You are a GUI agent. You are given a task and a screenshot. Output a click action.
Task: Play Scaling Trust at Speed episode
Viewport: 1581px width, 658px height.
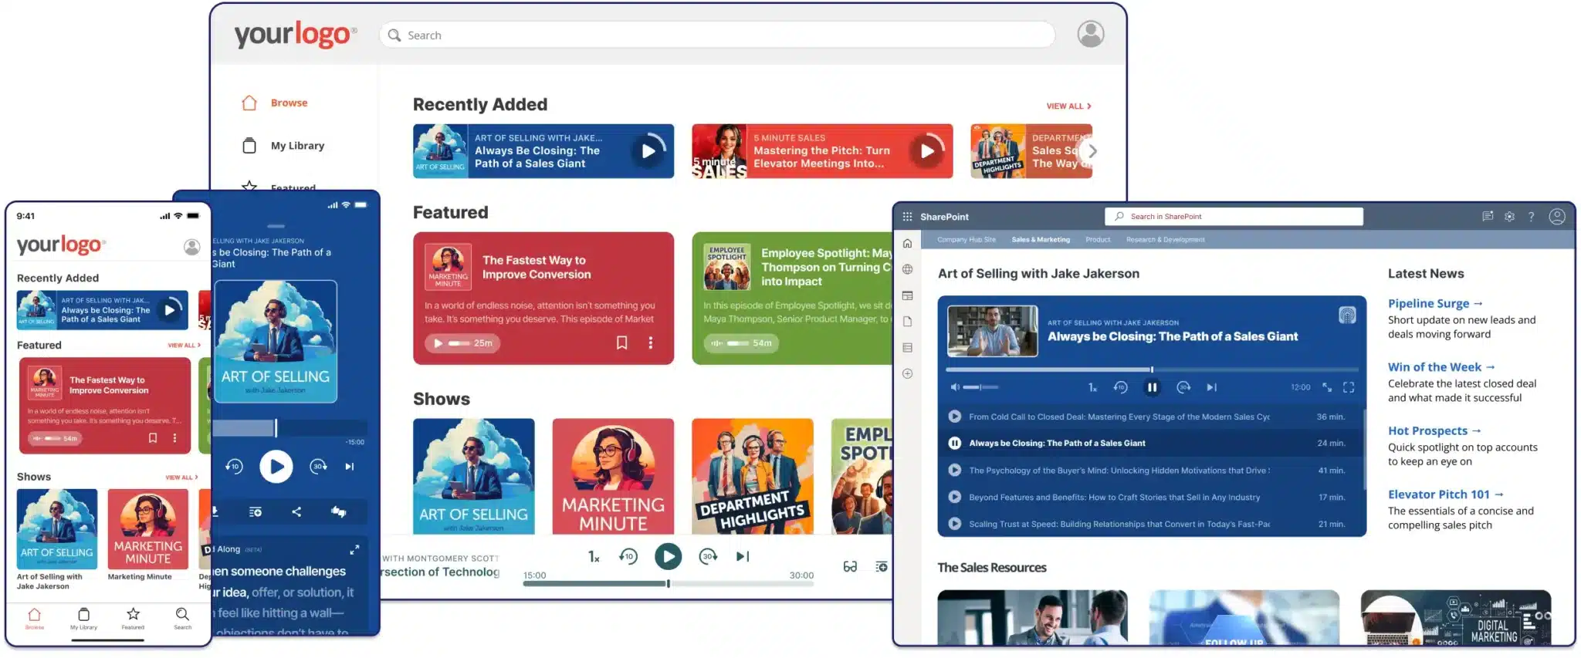pos(955,524)
